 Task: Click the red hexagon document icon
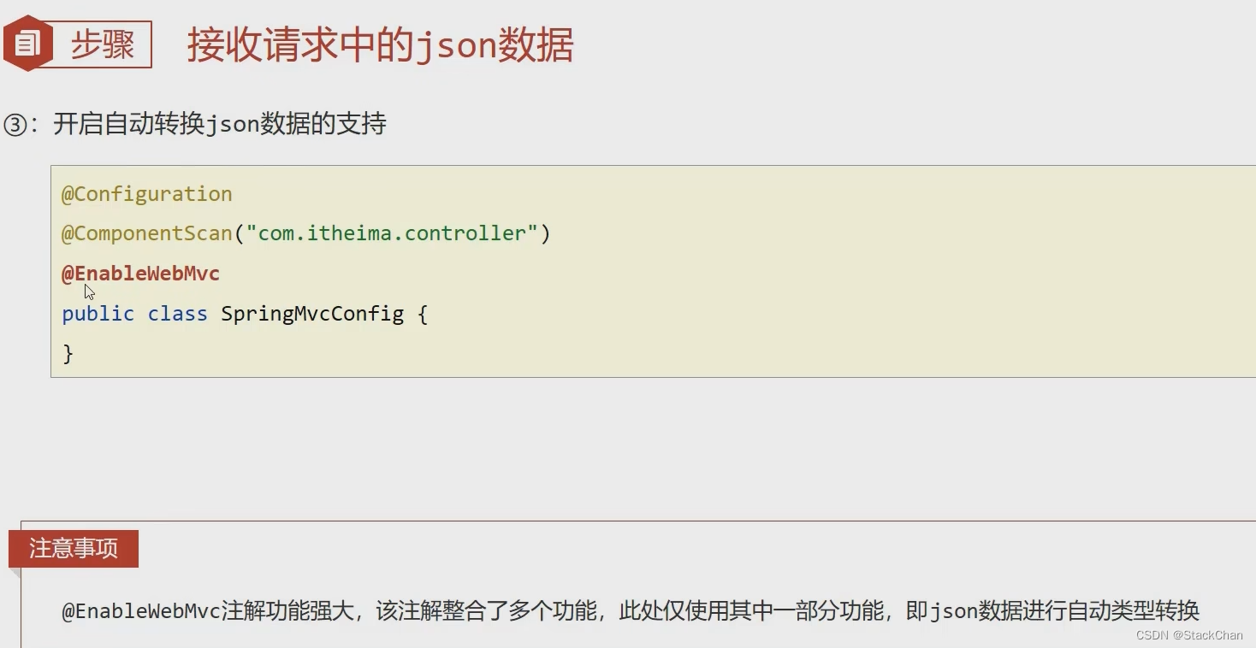[27, 44]
